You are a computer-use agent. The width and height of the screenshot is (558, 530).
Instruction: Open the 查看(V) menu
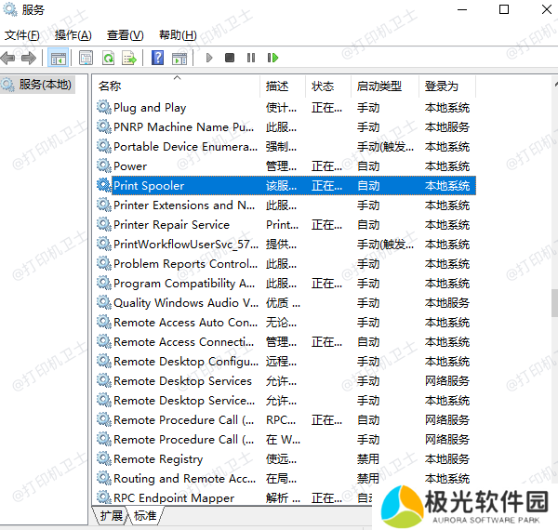(125, 35)
